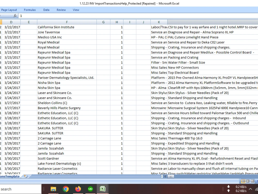Select column F header
258x194 pixels.
coord(67,22)
